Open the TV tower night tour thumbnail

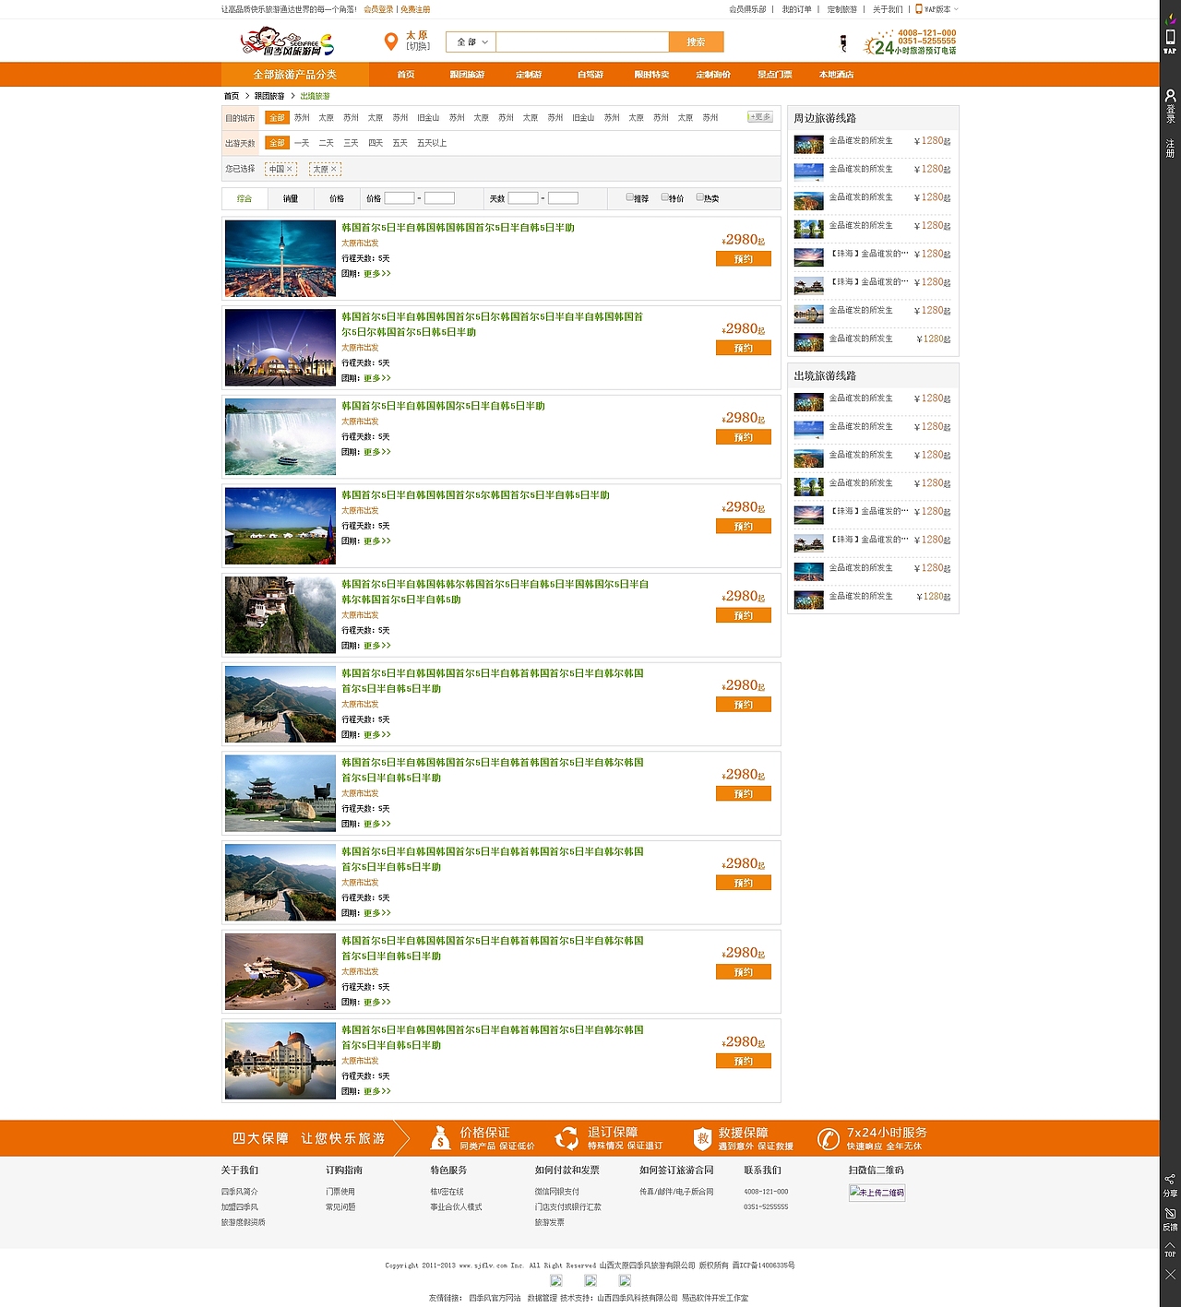coord(280,258)
